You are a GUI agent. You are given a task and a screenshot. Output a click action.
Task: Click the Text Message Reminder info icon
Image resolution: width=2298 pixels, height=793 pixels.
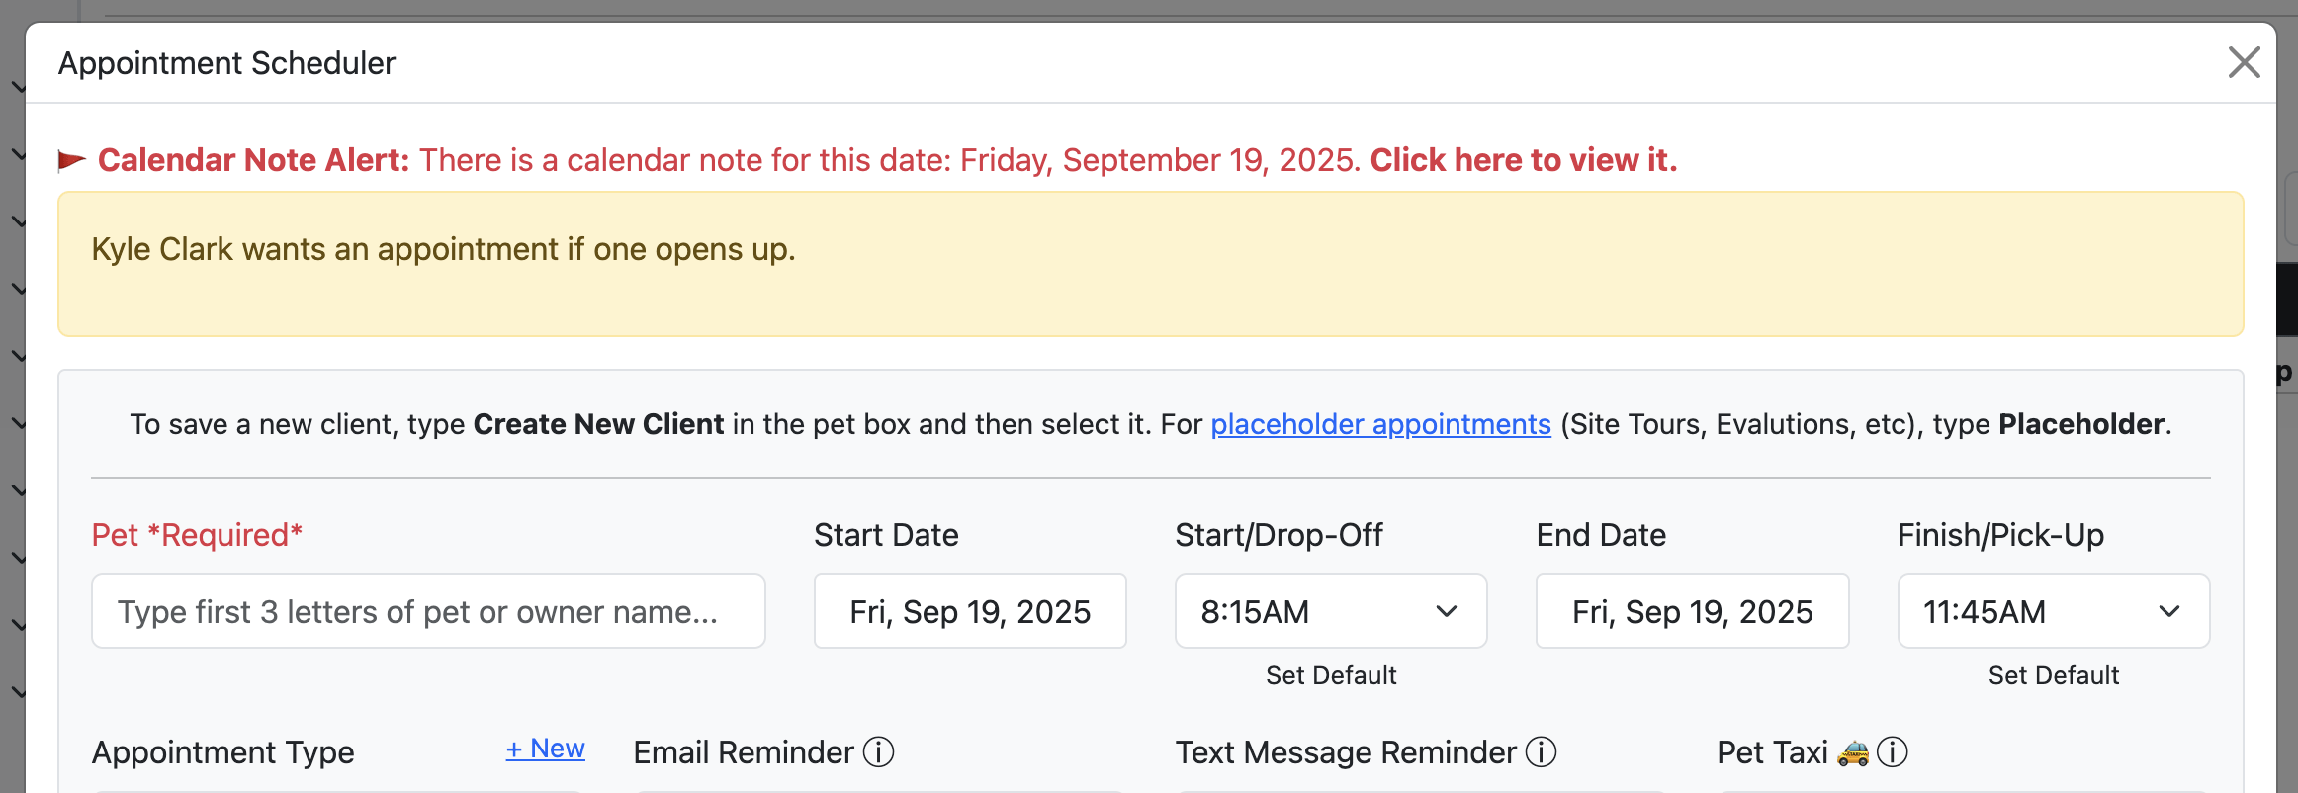(1541, 752)
